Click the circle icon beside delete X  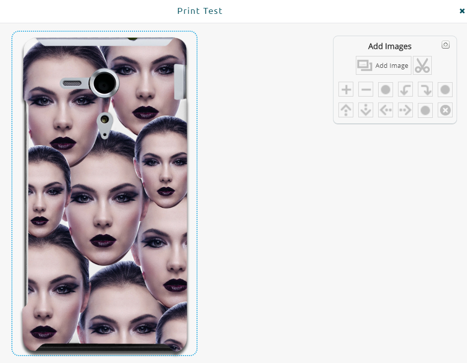click(x=425, y=110)
